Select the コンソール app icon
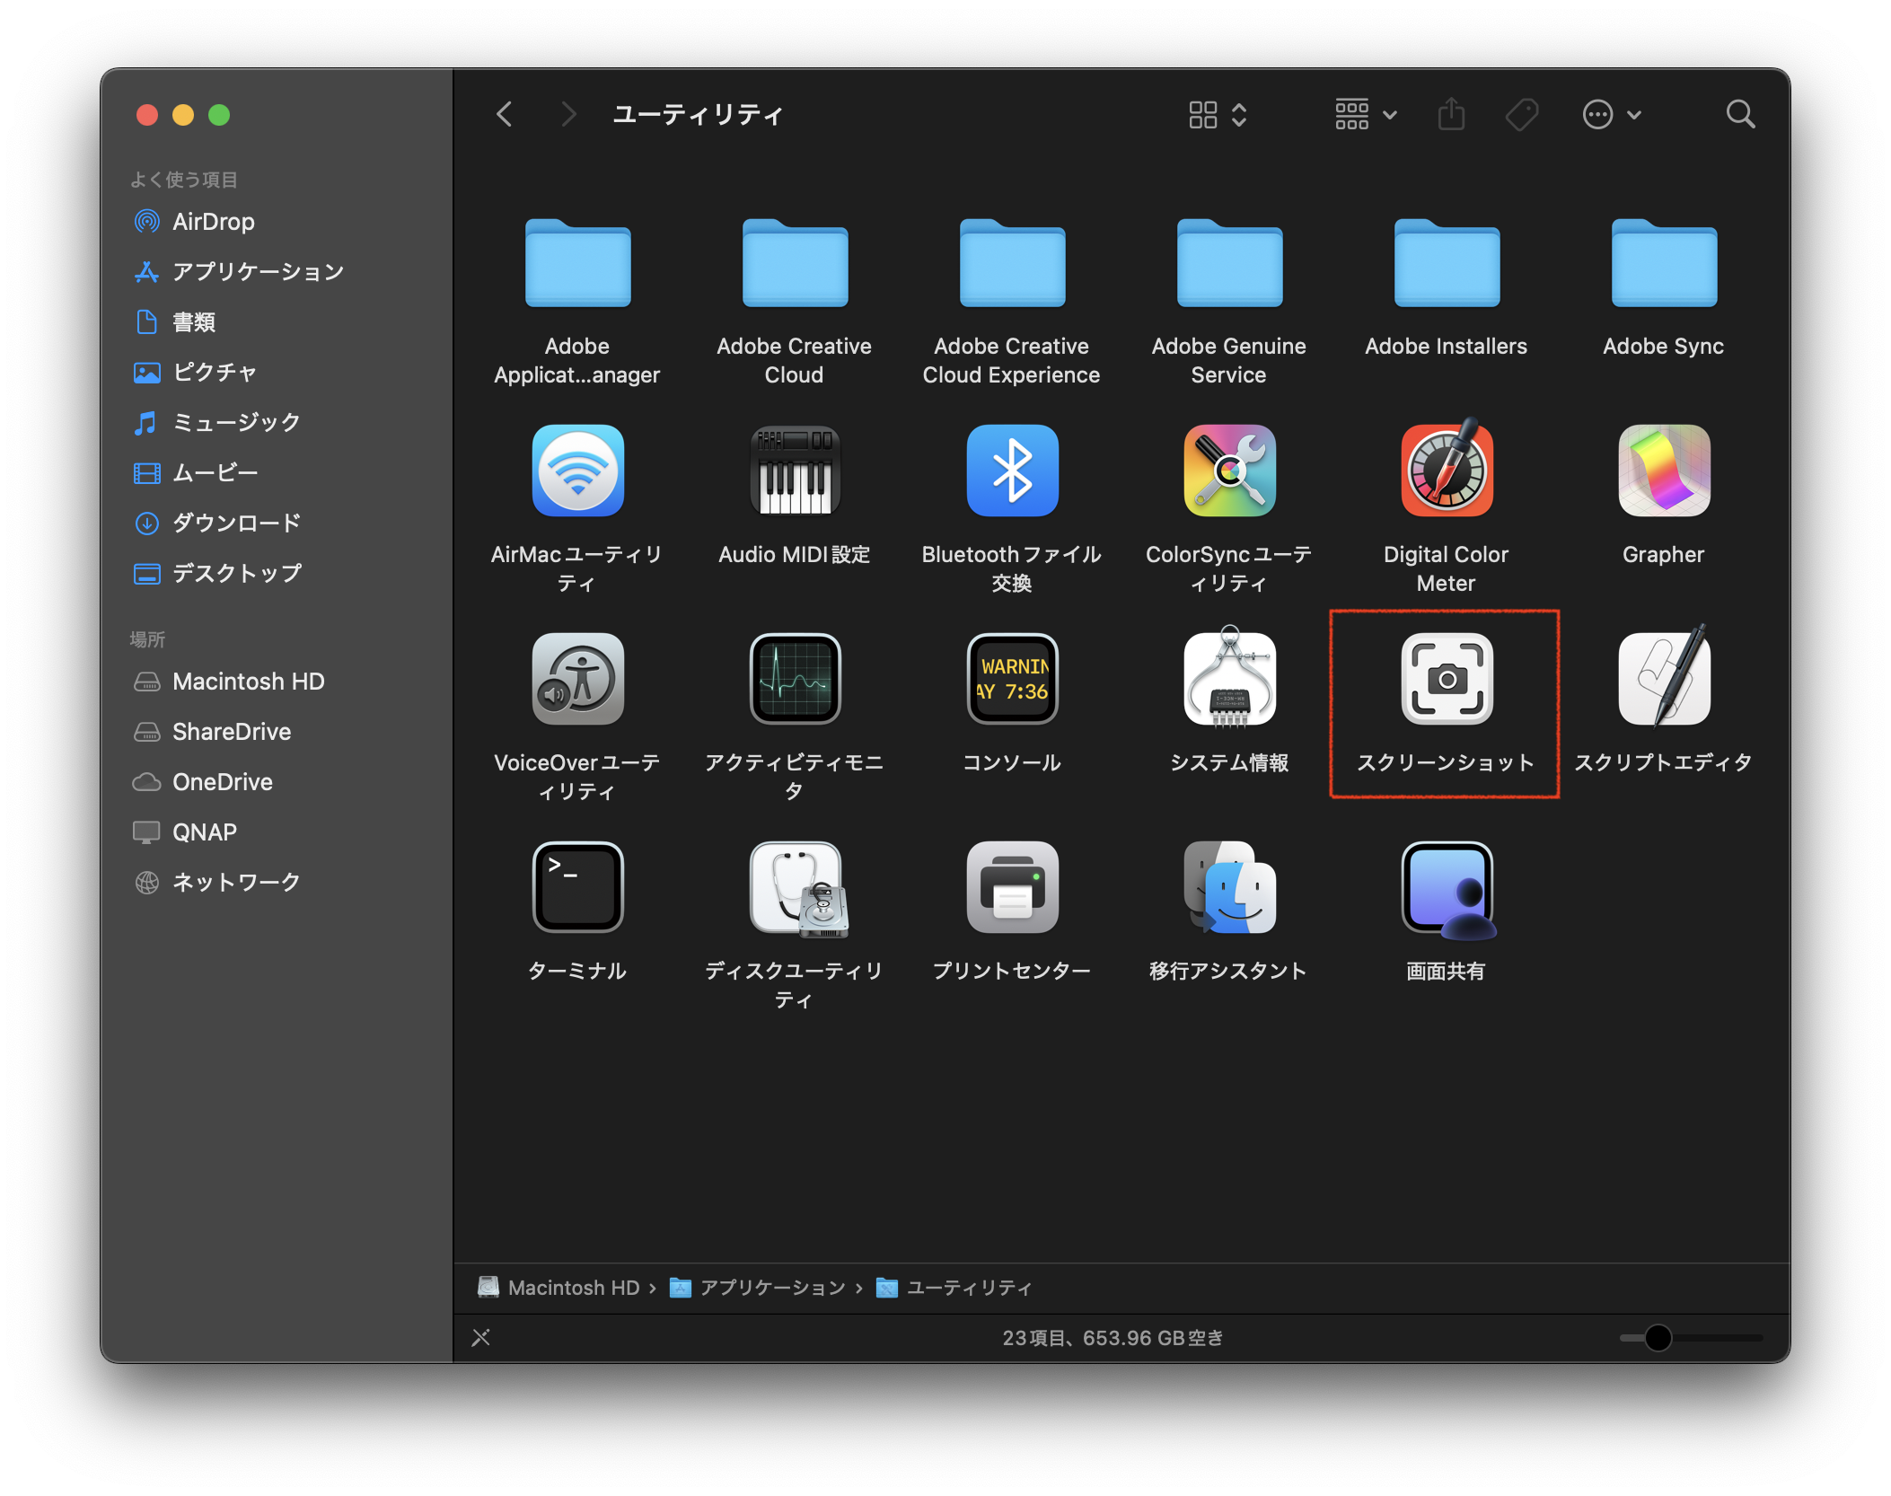The width and height of the screenshot is (1891, 1496). pos(1012,679)
